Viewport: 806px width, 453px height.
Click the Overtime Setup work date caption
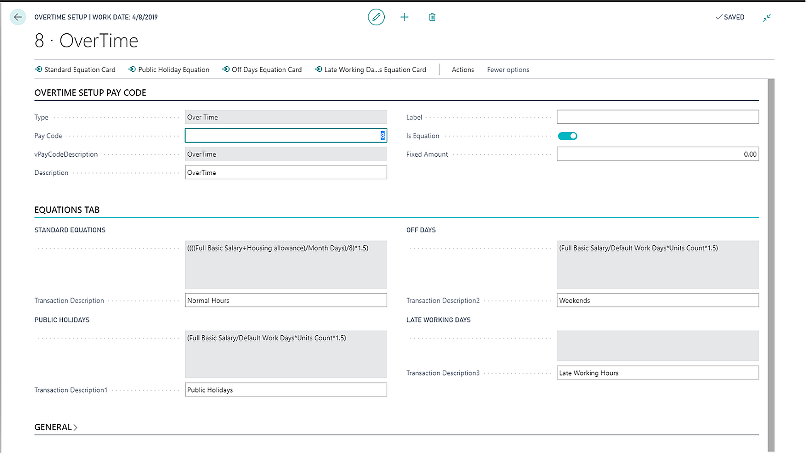96,17
